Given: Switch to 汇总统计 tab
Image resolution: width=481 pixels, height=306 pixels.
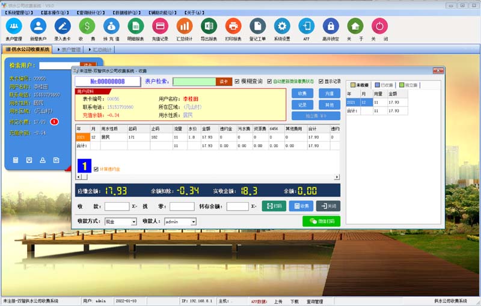Looking at the screenshot, I should [100, 49].
